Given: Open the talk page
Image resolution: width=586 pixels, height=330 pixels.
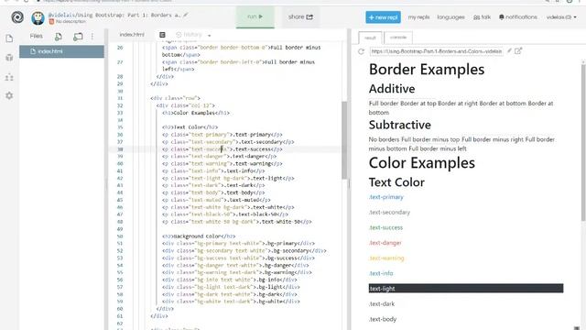Looking at the screenshot, I should (483, 17).
